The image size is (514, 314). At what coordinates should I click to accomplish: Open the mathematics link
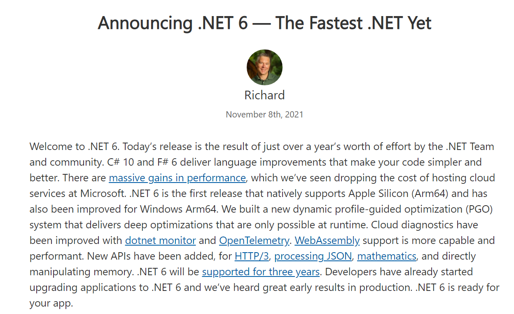(387, 256)
